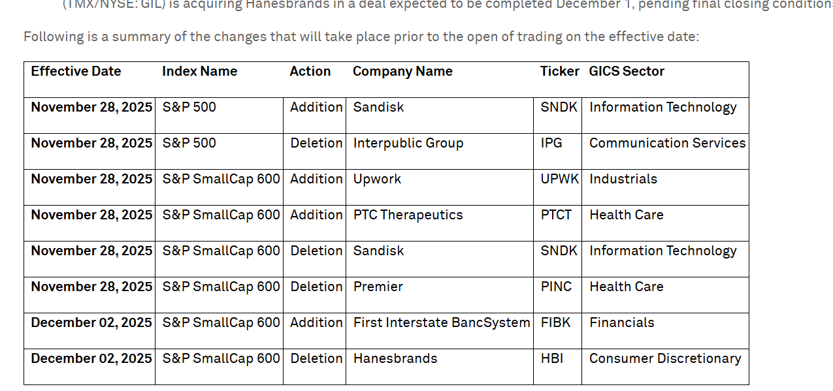Image resolution: width=833 pixels, height=391 pixels.
Task: Click the IPG ticker cell
Action: pyautogui.click(x=551, y=144)
